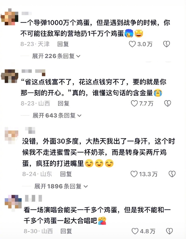Viewport: 186px width, 239px height.
Task: Tap the broken-heart icon on the 7.7万 comment
Action: coord(167,103)
